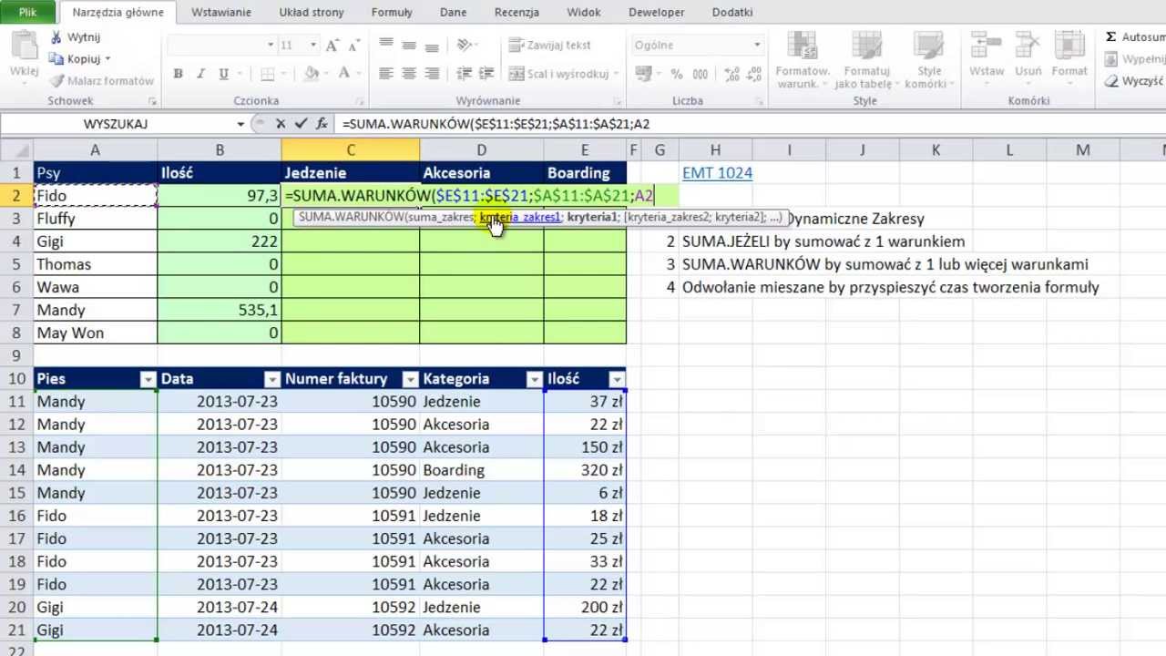
Task: Toggle middle vertical alignment
Action: click(x=409, y=45)
